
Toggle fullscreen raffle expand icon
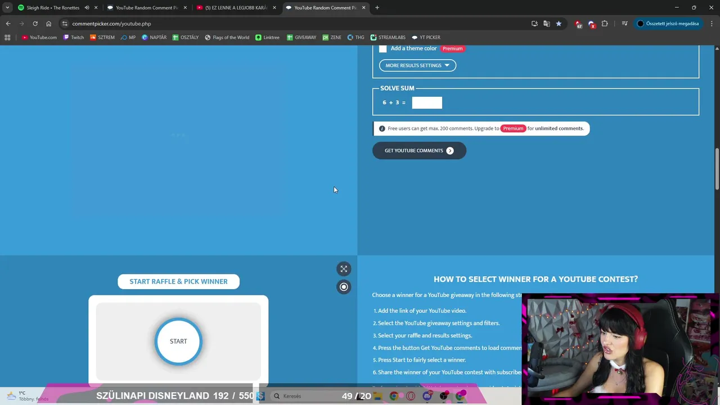pyautogui.click(x=344, y=269)
